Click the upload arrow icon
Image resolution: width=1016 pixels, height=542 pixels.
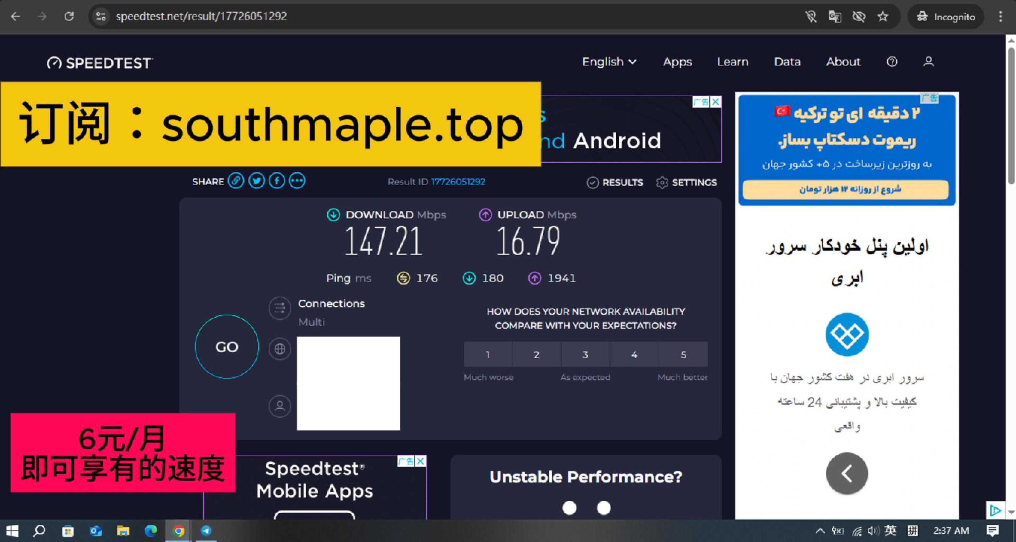tap(485, 215)
